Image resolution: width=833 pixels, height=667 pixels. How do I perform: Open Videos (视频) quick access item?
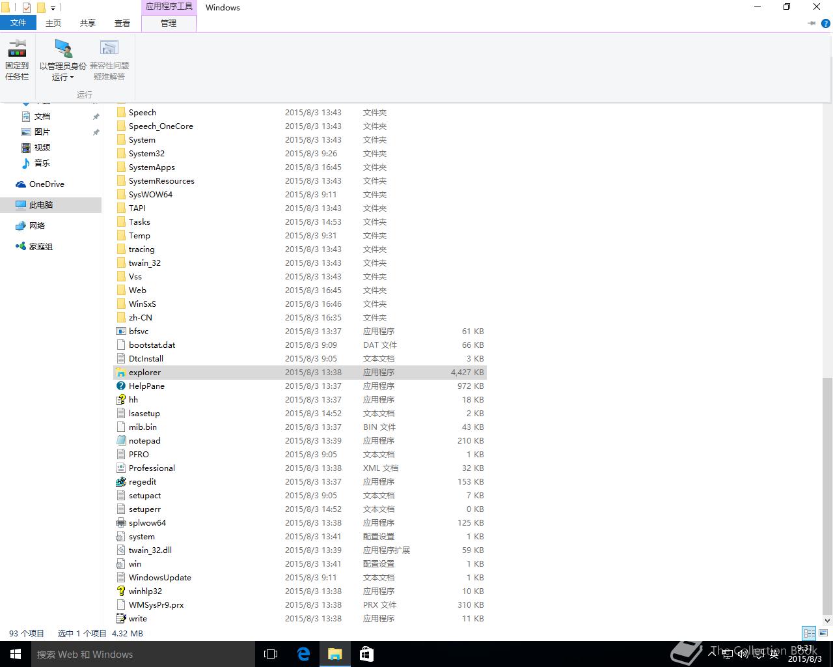tap(36, 148)
